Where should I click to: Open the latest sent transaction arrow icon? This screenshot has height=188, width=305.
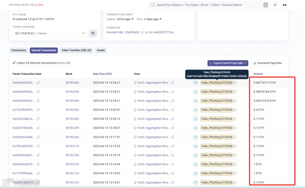click(132, 19)
